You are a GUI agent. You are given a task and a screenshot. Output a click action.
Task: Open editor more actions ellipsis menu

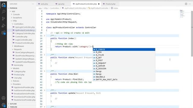(x=190, y=4)
